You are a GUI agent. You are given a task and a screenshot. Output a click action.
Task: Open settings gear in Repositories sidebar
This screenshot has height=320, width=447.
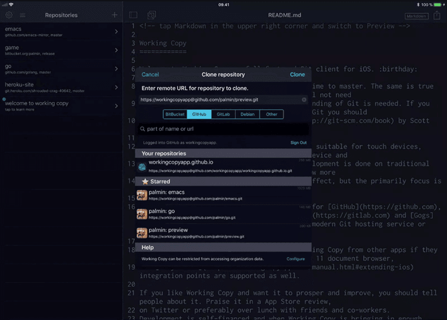click(9, 15)
